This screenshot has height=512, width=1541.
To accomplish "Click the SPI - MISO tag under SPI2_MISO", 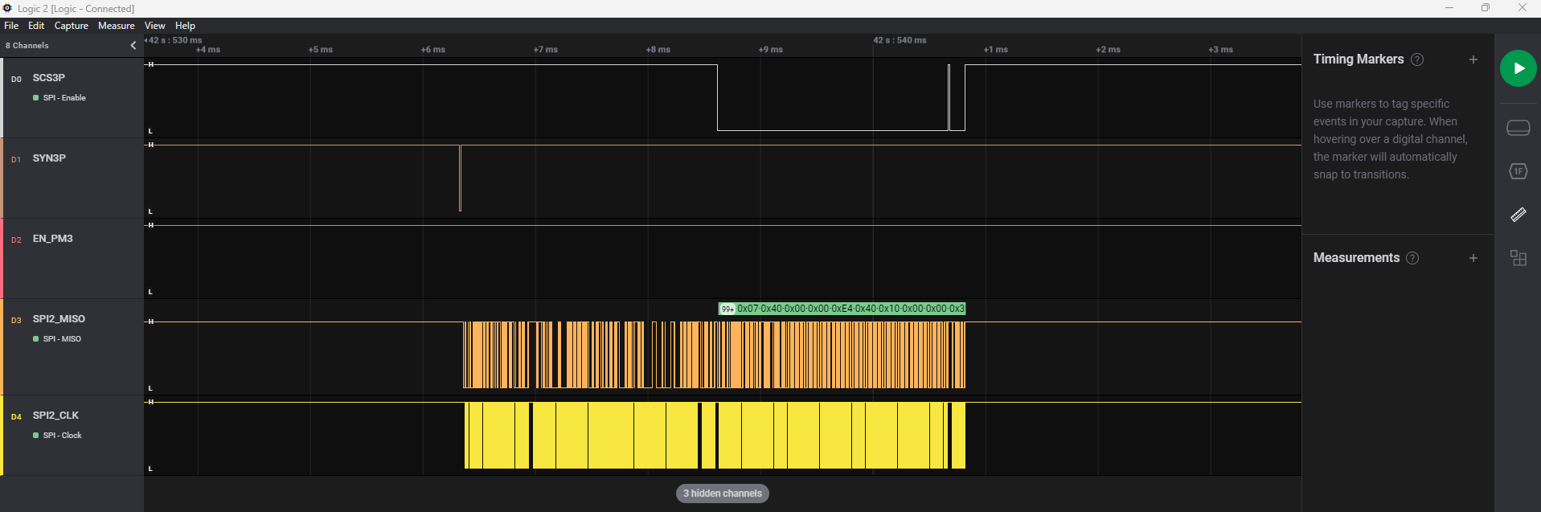I will [x=61, y=339].
